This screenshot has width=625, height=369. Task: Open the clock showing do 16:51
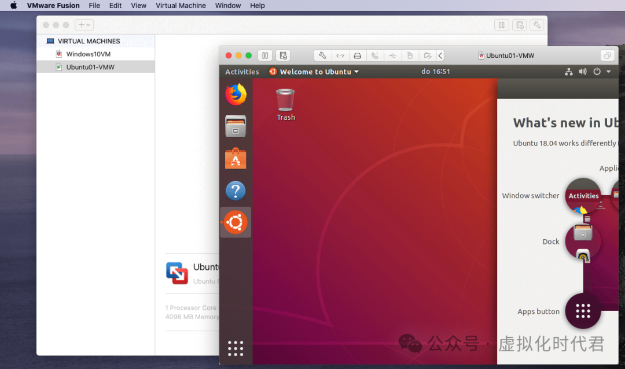click(x=436, y=71)
